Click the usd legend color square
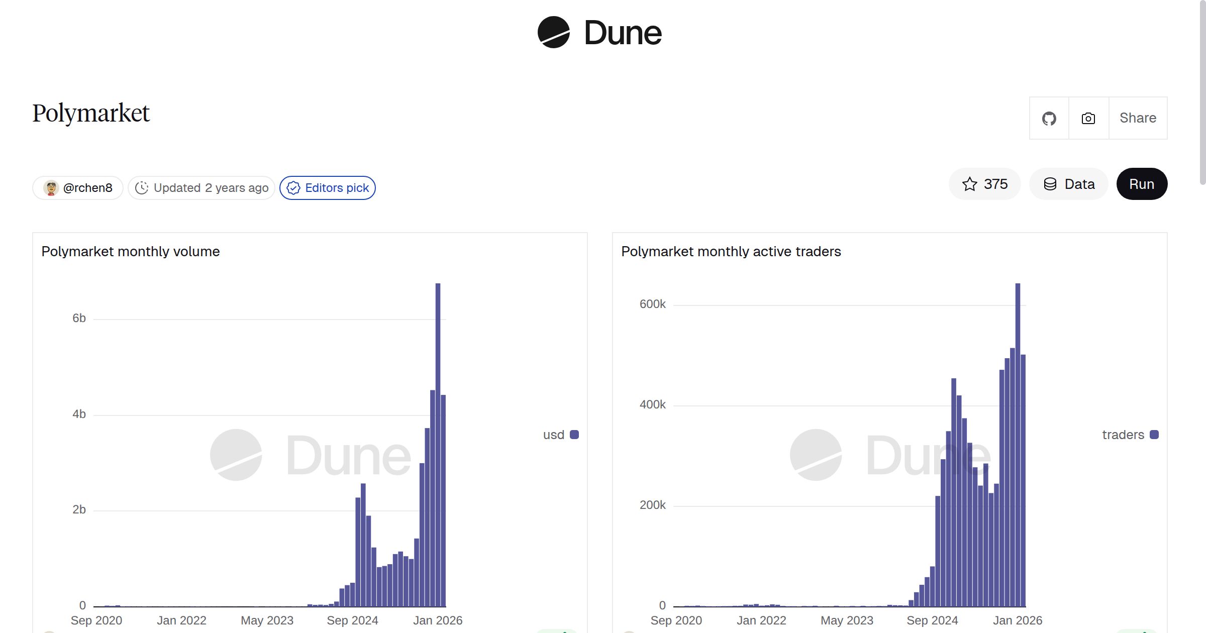This screenshot has height=633, width=1206. (574, 434)
